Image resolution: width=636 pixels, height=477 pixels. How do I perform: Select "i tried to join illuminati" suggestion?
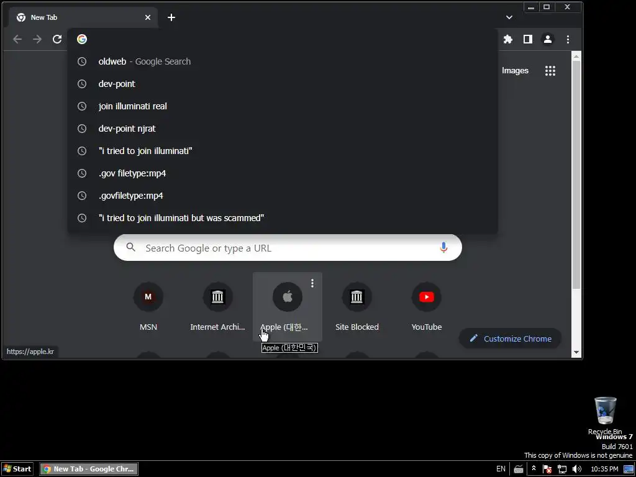pyautogui.click(x=283, y=150)
